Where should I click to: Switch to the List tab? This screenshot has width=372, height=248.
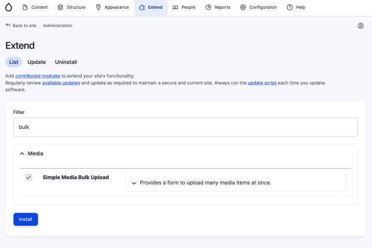pyautogui.click(x=14, y=62)
